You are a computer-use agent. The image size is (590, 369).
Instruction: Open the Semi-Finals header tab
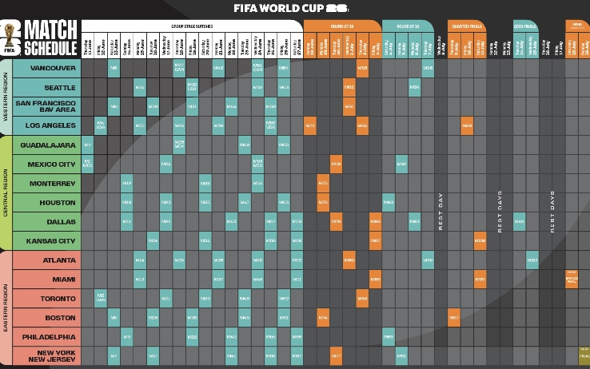525,26
